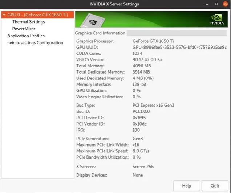Click the PCIe Bandwidth Utilization 0 % value
The height and width of the screenshot is (193, 231).
[137, 157]
